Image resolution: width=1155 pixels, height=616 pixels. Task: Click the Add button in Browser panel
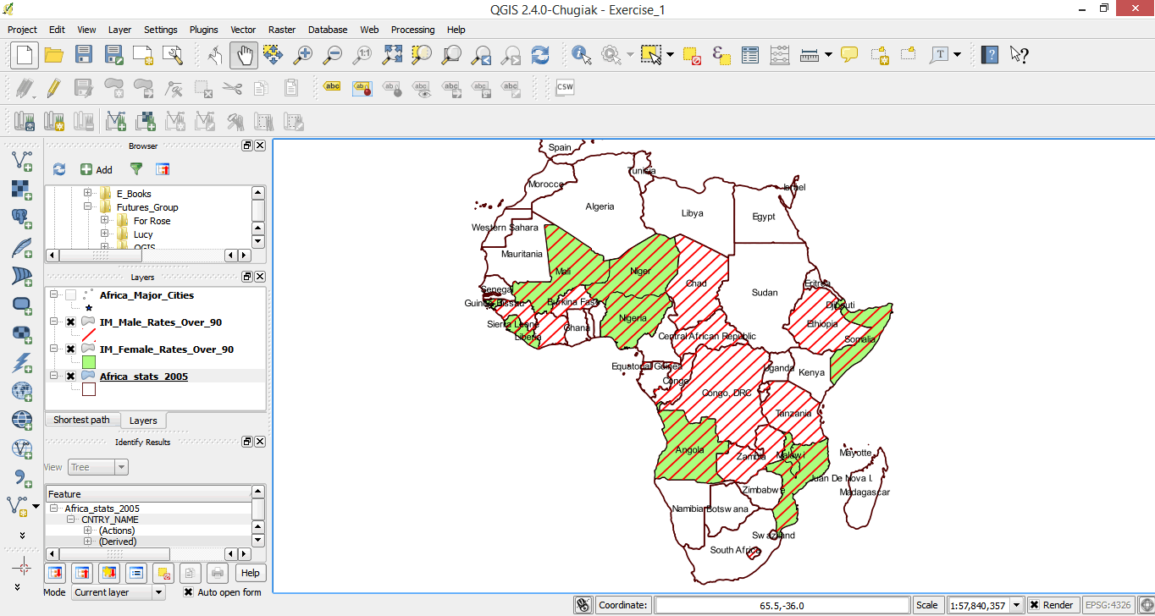[x=97, y=169]
